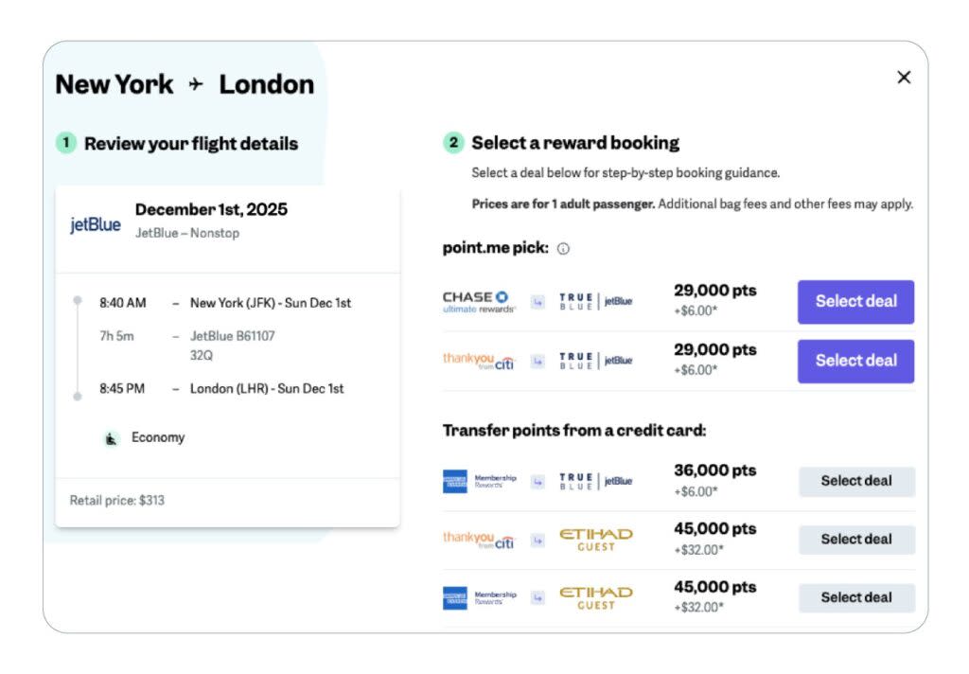The width and height of the screenshot is (969, 674).
Task: Click the info icon beside point.me pick
Action: click(563, 249)
